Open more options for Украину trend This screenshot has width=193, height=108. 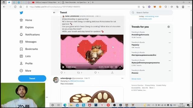click(170, 43)
